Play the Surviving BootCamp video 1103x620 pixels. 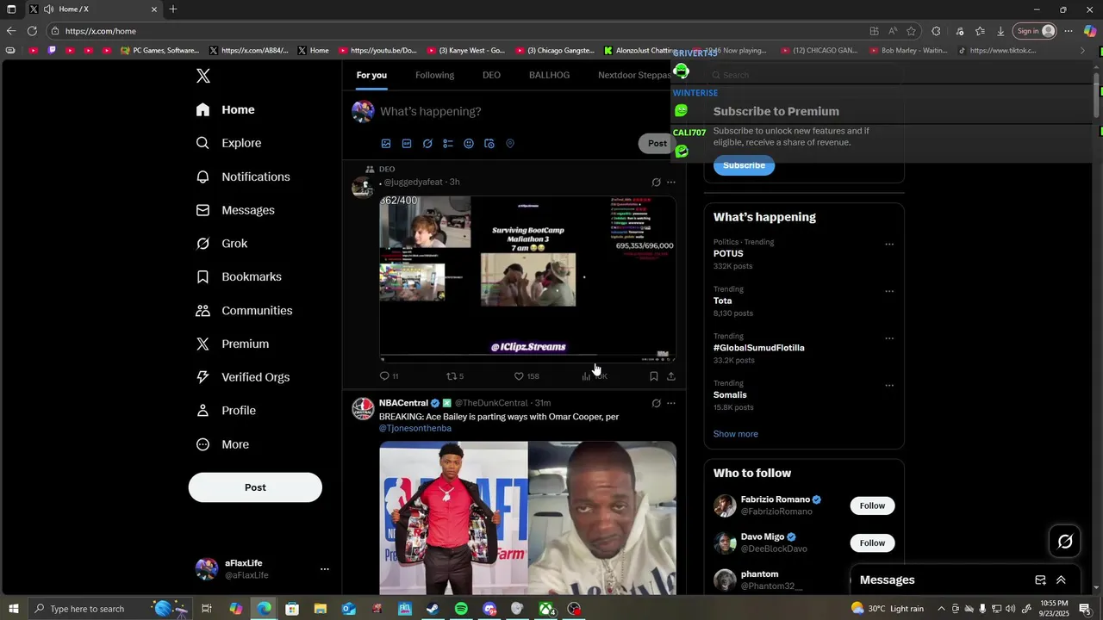(x=527, y=279)
